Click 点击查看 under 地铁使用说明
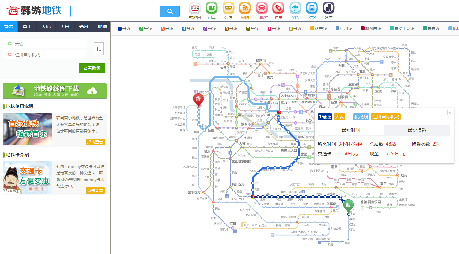 pyautogui.click(x=95, y=142)
